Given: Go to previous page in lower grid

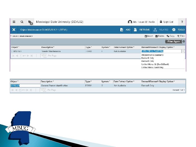Looking at the screenshot, I should click(16, 90).
